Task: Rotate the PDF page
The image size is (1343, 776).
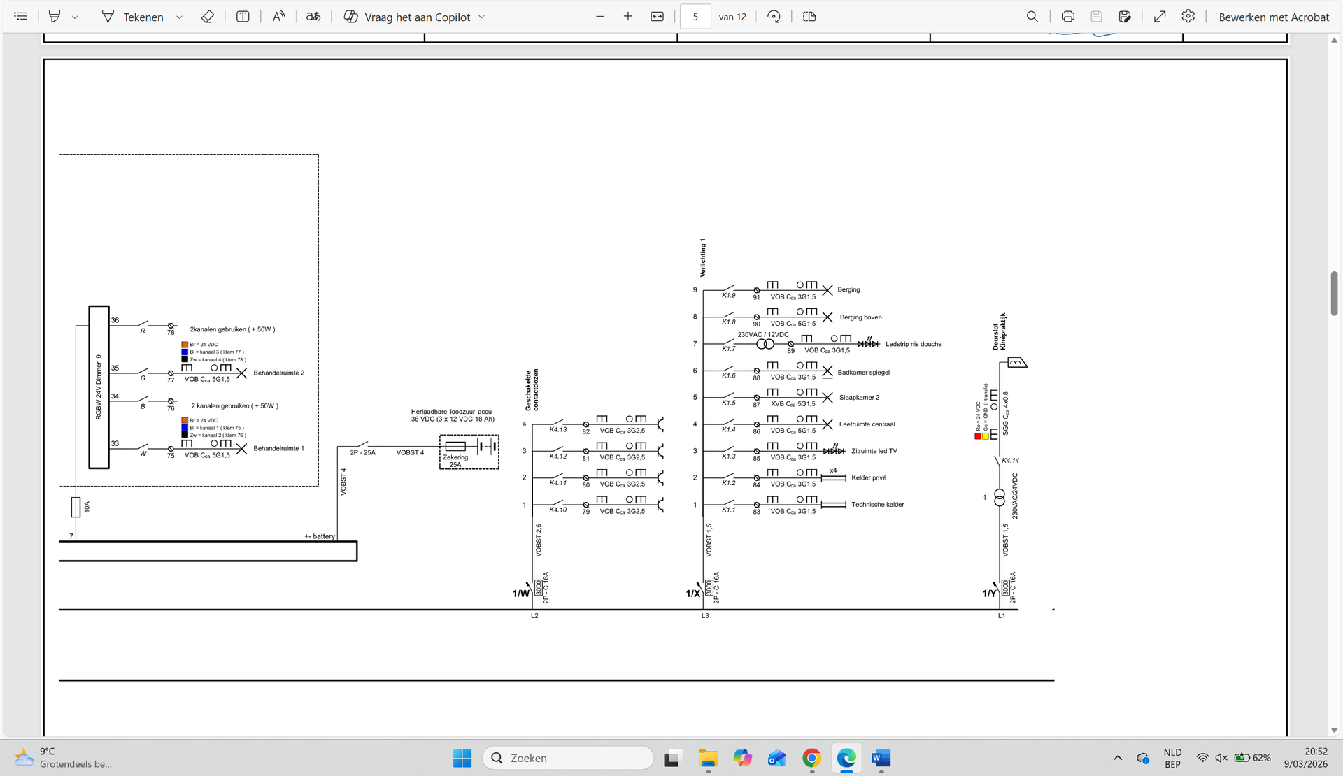Action: coord(774,16)
